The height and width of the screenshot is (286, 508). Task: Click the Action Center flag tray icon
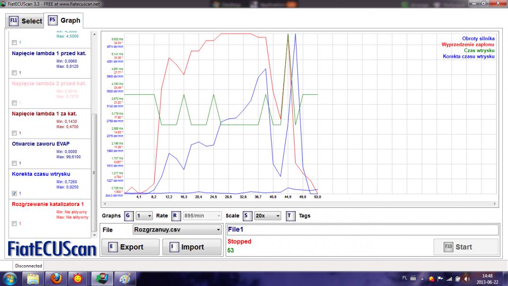pyautogui.click(x=440, y=279)
